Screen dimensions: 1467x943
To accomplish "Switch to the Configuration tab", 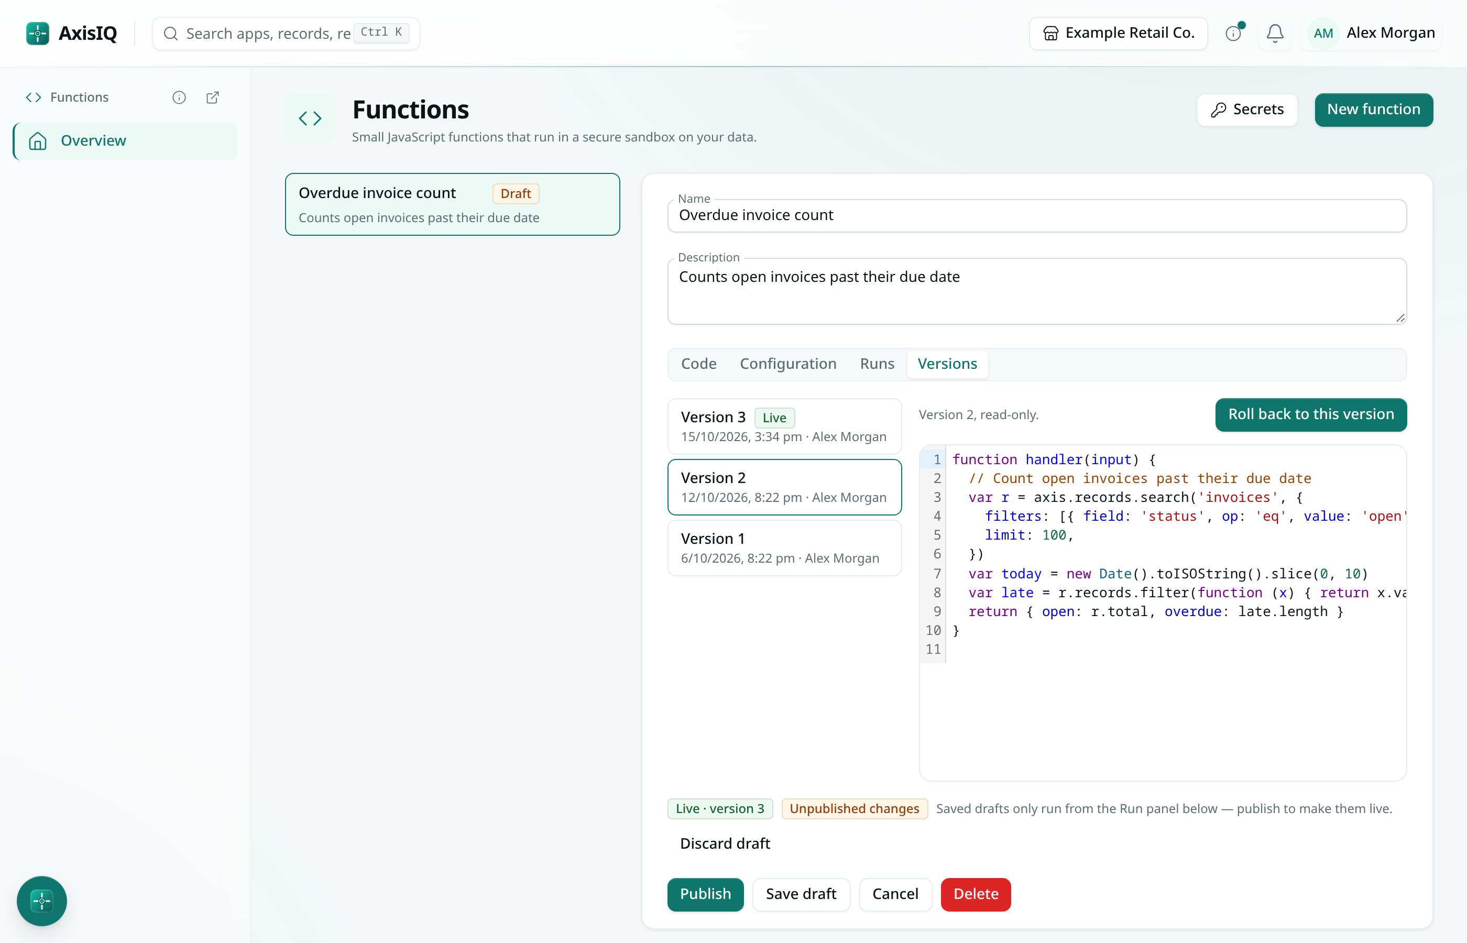I will click(x=788, y=364).
